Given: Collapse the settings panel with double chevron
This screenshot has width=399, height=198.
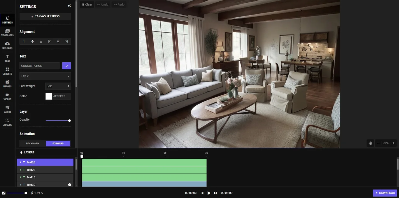Looking at the screenshot, I should pos(69,6).
